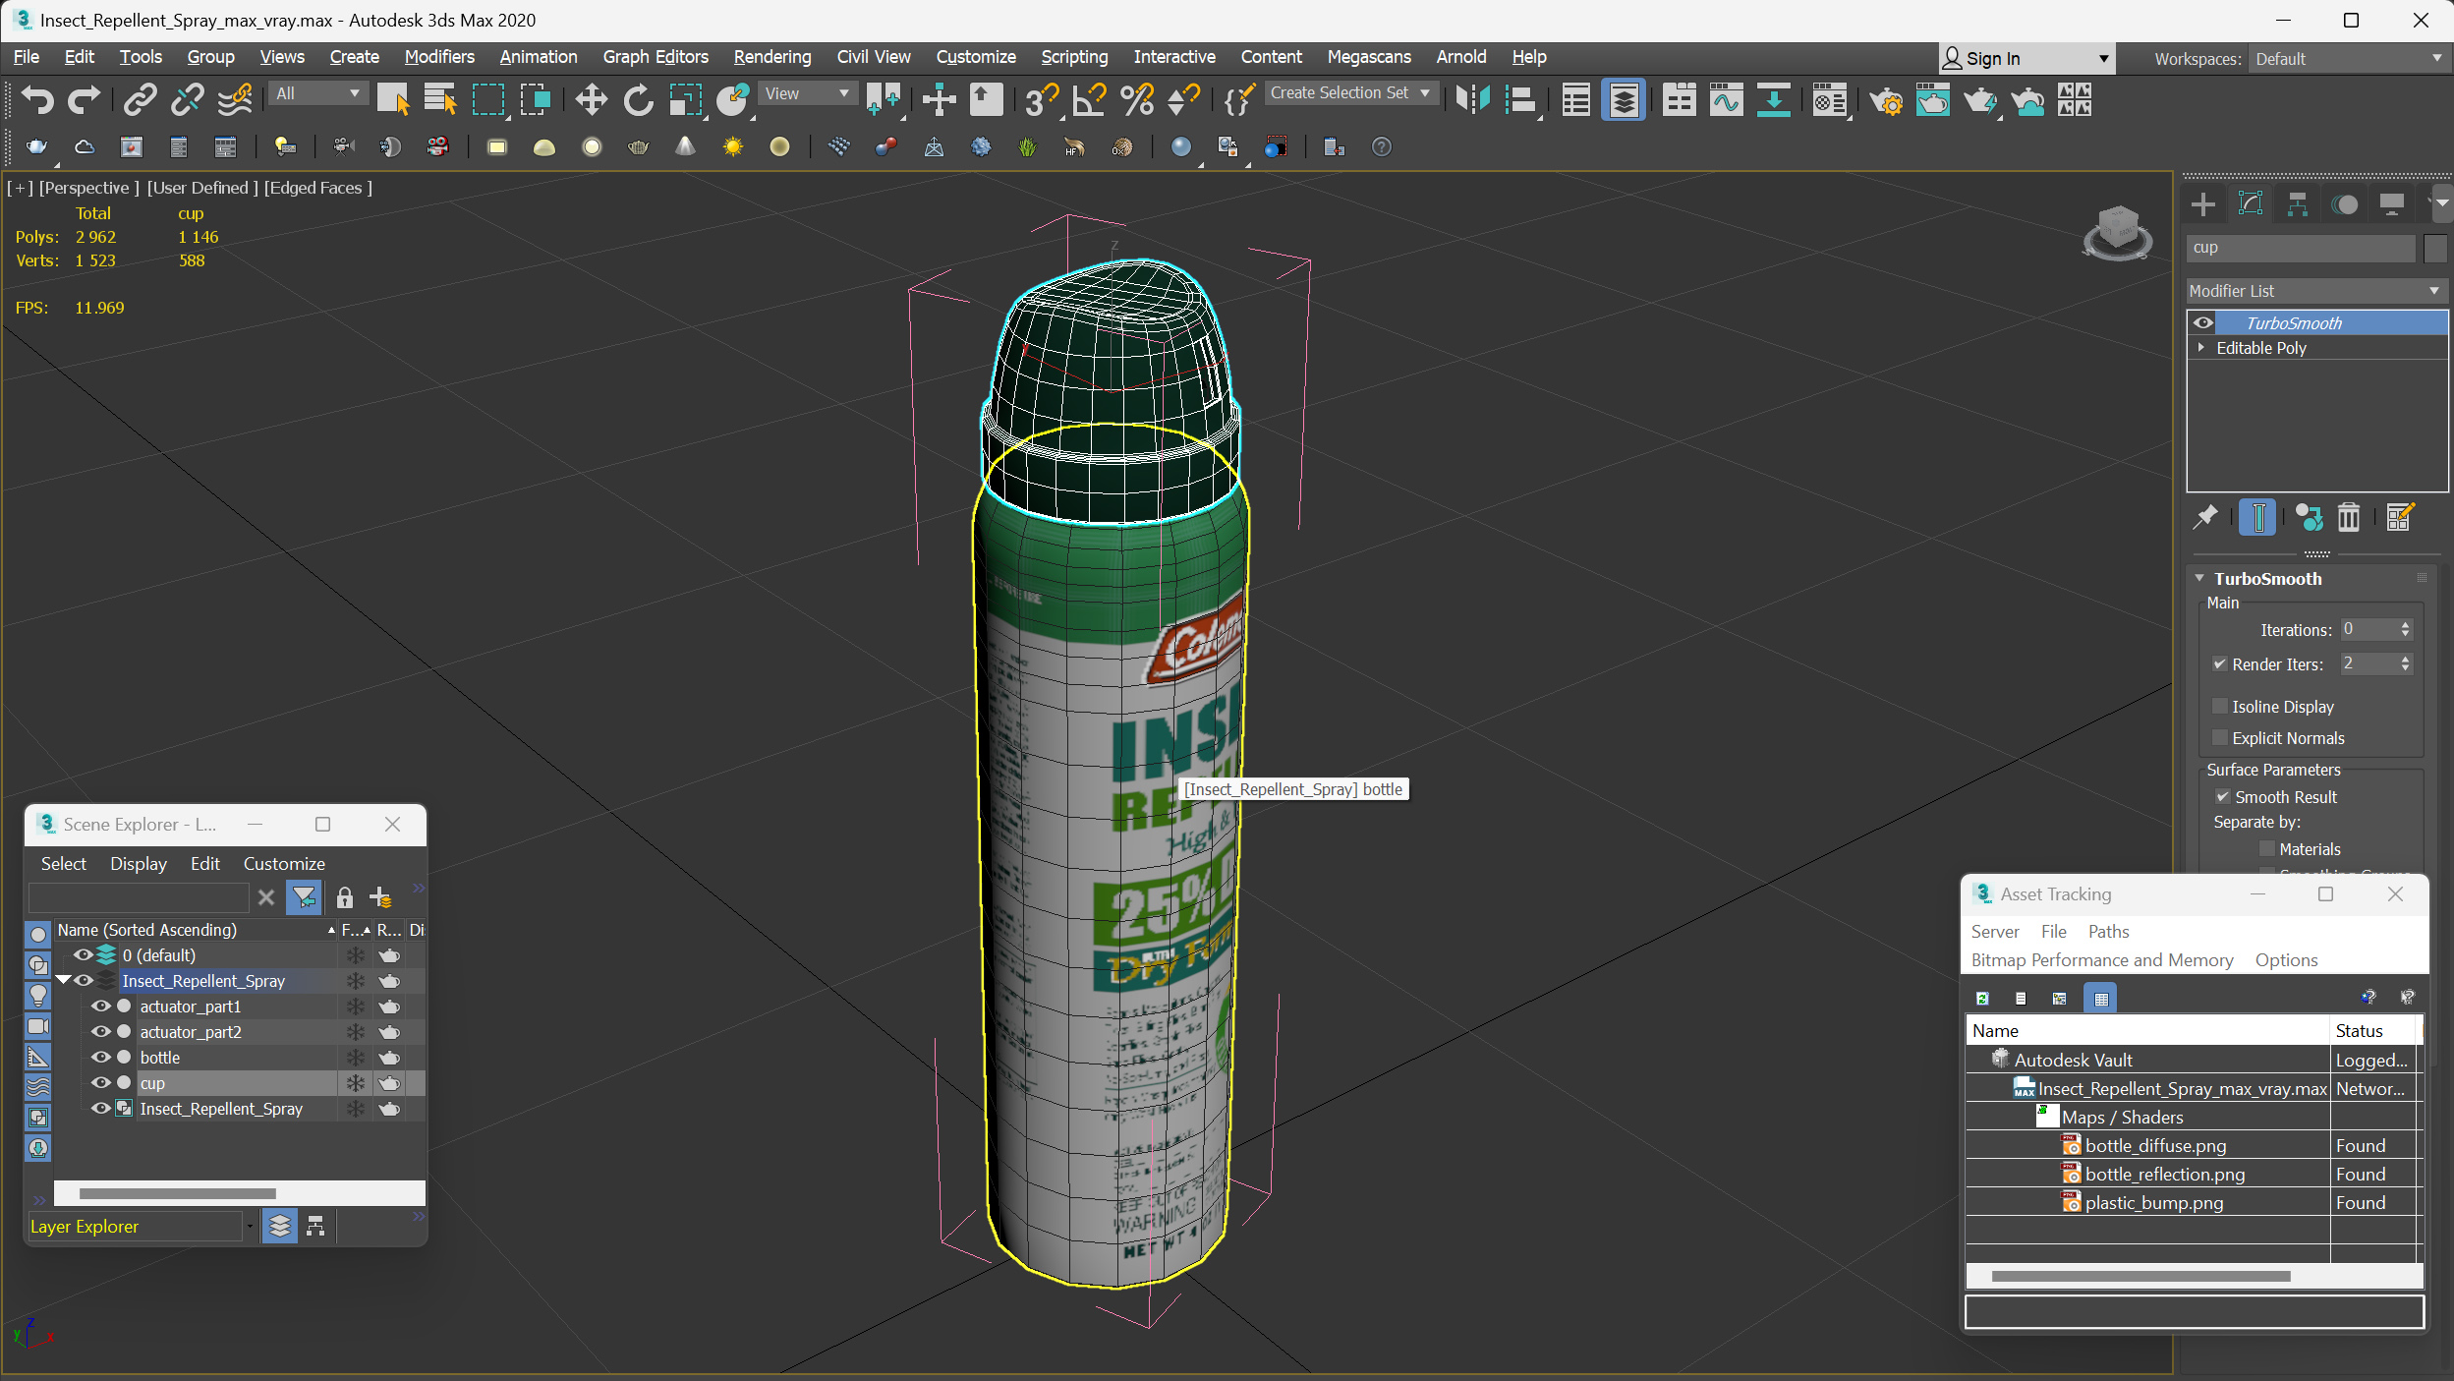The width and height of the screenshot is (2454, 1381).
Task: Click the Redo arrow in main toolbar
Action: pyautogui.click(x=84, y=99)
